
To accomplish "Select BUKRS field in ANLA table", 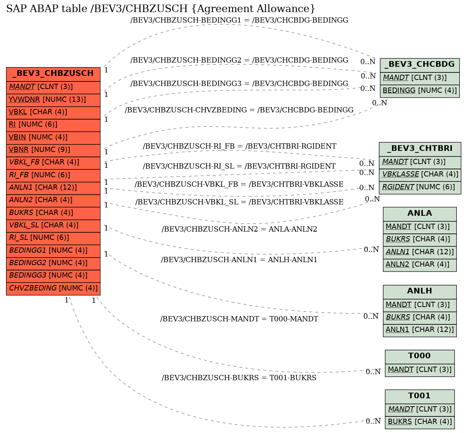I will click(x=420, y=240).
